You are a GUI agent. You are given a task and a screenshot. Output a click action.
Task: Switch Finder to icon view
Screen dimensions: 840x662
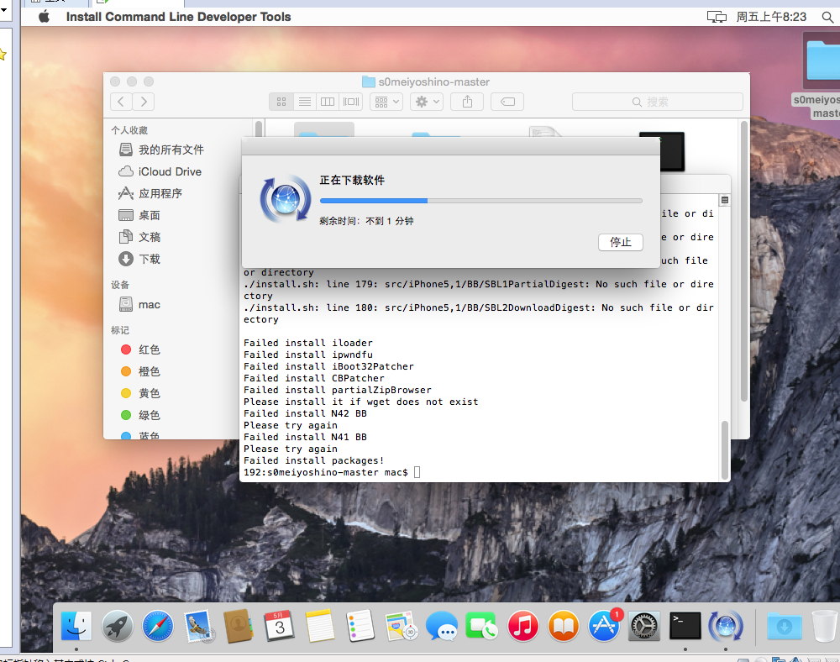[281, 102]
